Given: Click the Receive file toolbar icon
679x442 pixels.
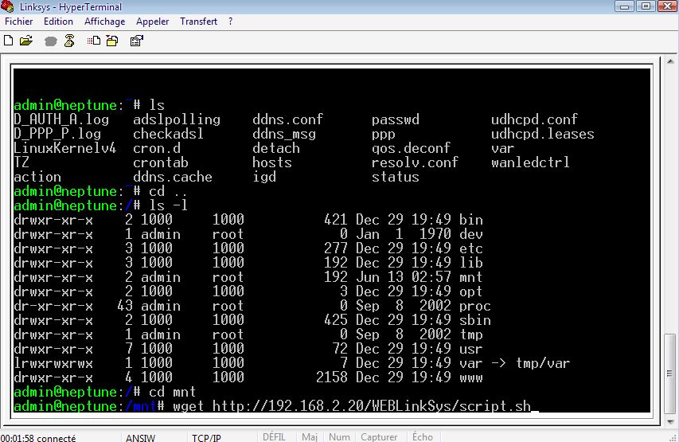Looking at the screenshot, I should pyautogui.click(x=112, y=41).
